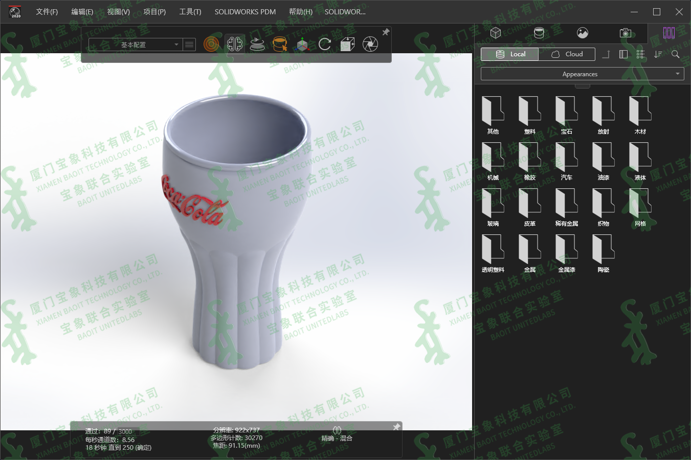Activate the appearance selection tool with cursor

point(280,45)
